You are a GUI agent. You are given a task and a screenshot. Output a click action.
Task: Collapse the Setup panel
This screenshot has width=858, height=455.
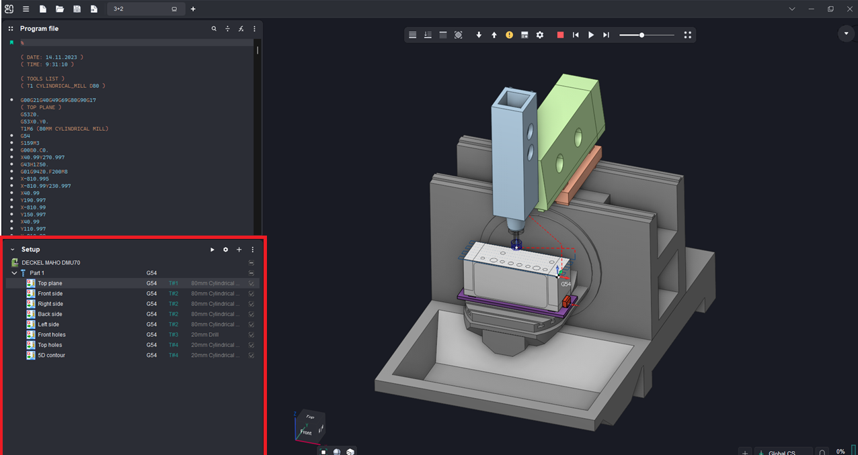pos(12,250)
